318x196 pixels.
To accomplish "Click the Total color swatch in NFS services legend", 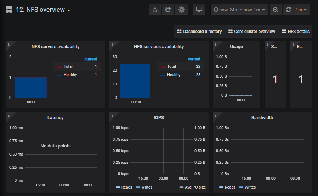I will click(163, 67).
